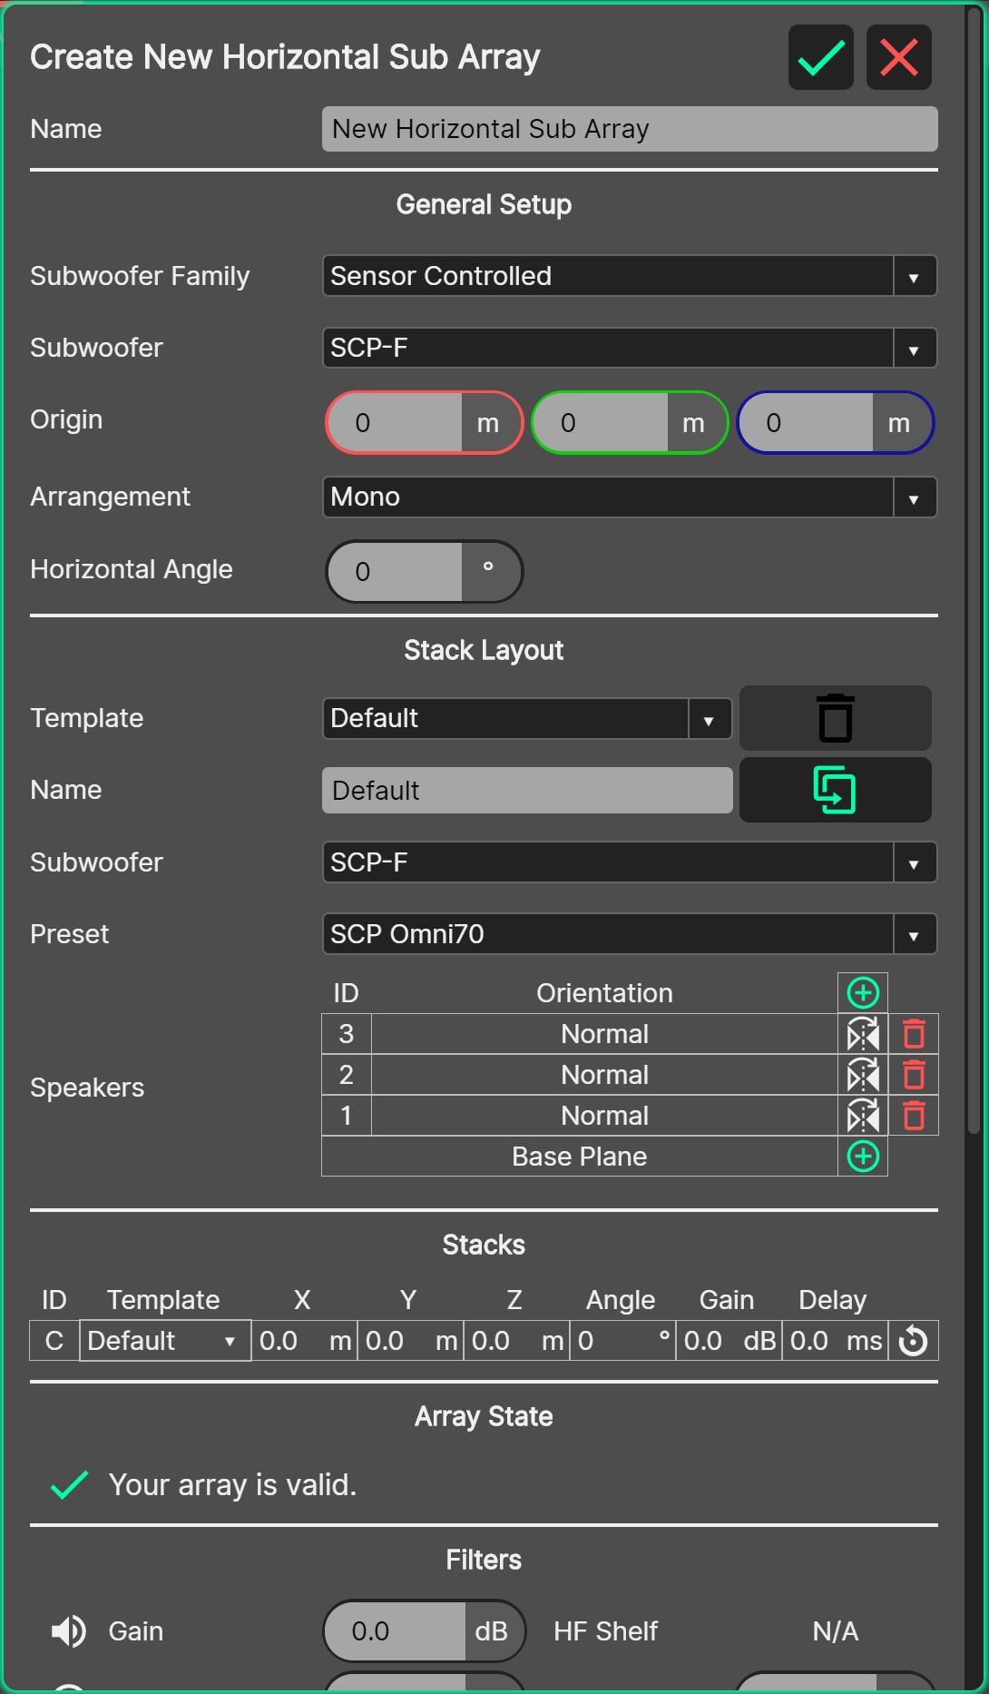
Task: Click the Horizontal Angle value field
Action: [x=396, y=572]
